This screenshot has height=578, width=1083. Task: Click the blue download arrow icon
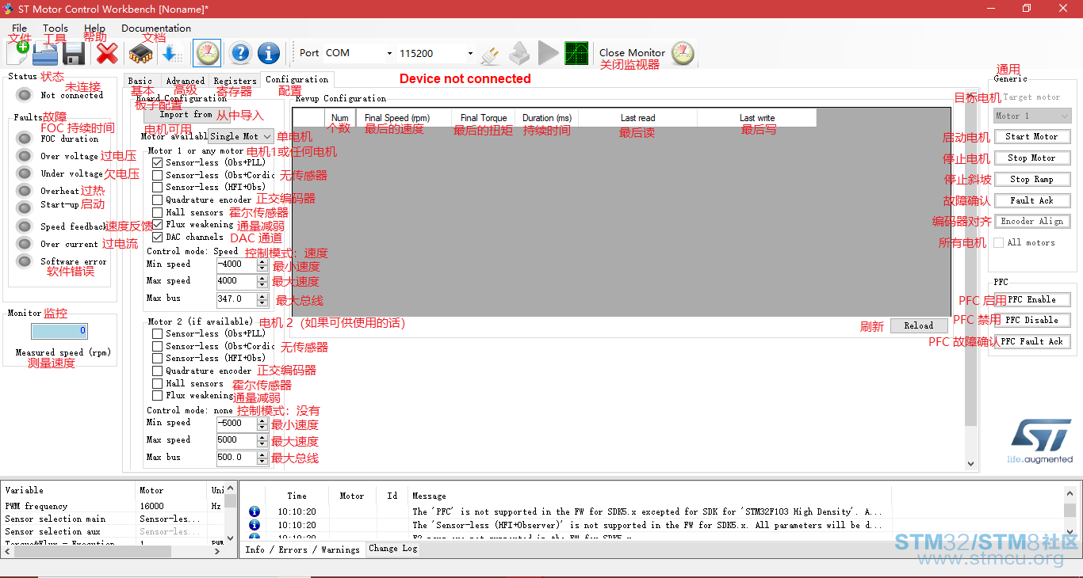point(172,53)
